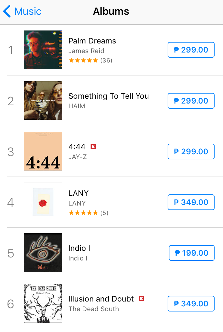
Task: Tap explicit badge next to 4:44
Action: click(x=93, y=147)
